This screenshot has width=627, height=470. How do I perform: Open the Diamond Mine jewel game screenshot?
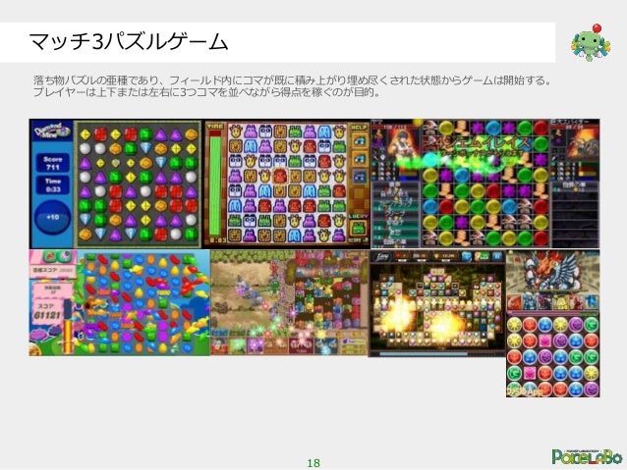116,183
